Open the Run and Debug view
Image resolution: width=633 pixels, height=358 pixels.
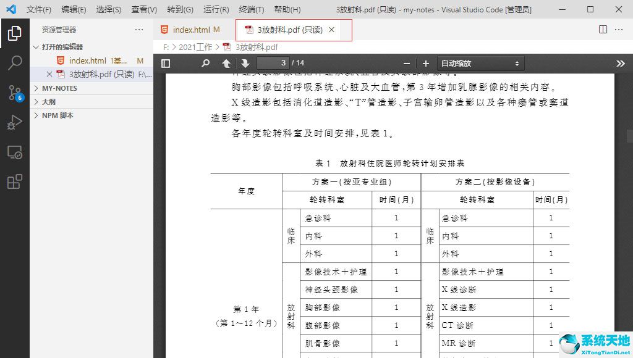(x=15, y=123)
